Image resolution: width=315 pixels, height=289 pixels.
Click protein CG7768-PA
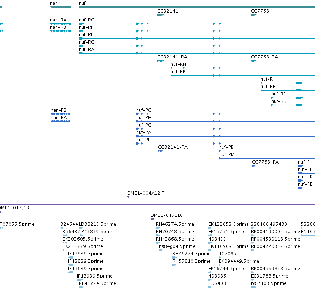[x=265, y=162]
